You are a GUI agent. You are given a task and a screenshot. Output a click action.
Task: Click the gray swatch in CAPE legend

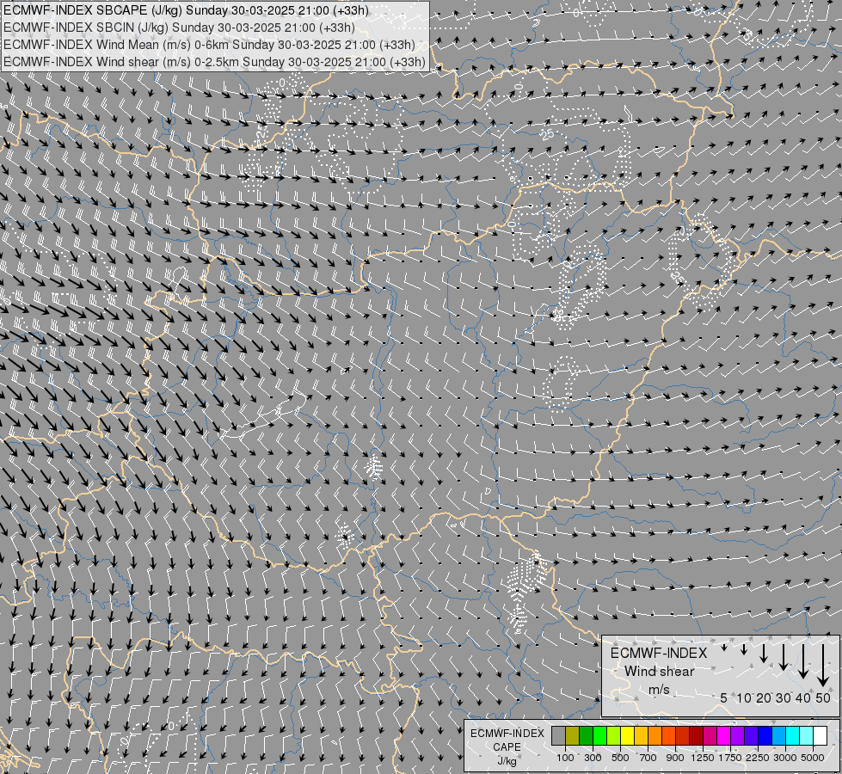[x=558, y=736]
